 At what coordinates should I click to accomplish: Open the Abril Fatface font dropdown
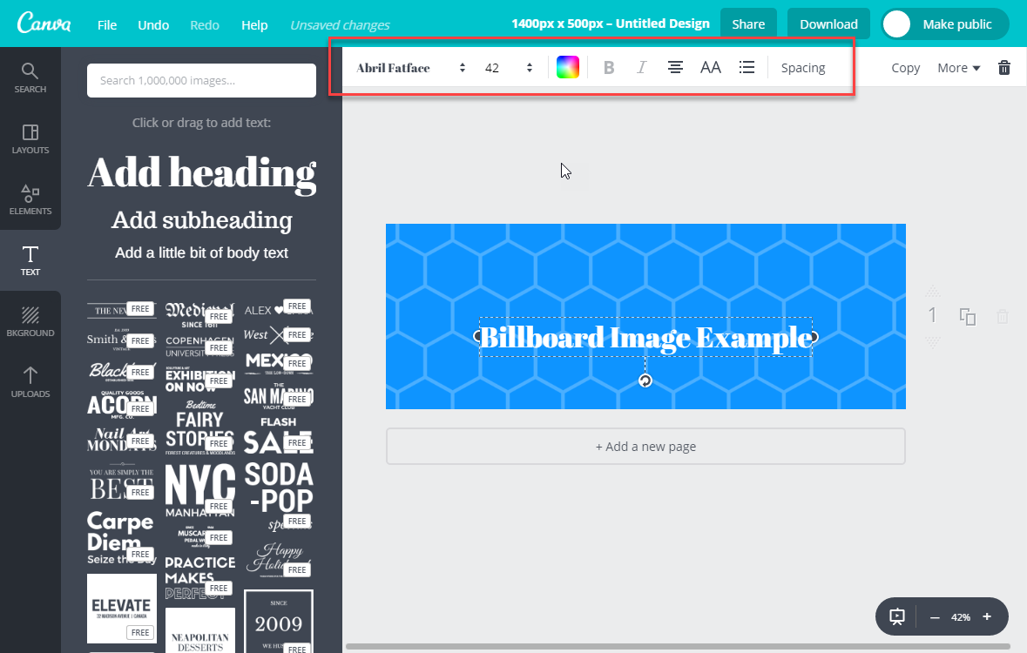click(411, 68)
